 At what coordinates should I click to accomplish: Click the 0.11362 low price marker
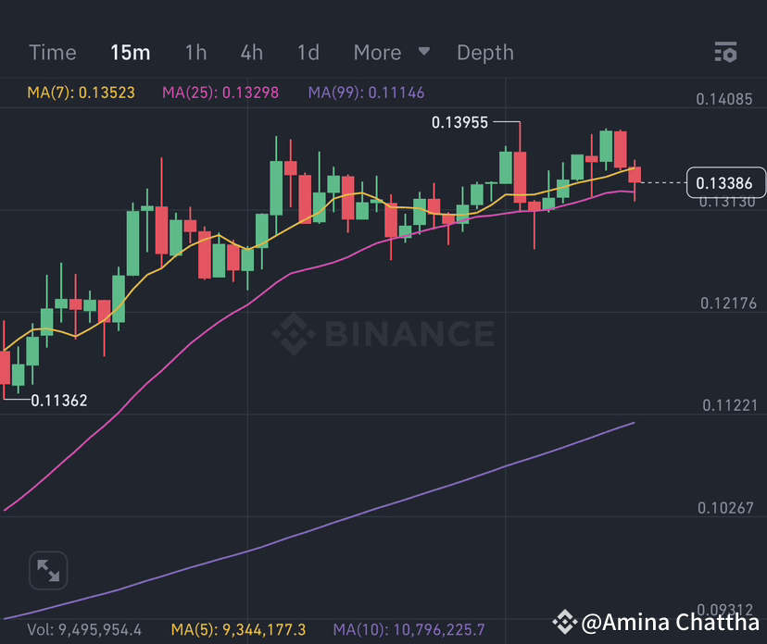[x=59, y=400]
